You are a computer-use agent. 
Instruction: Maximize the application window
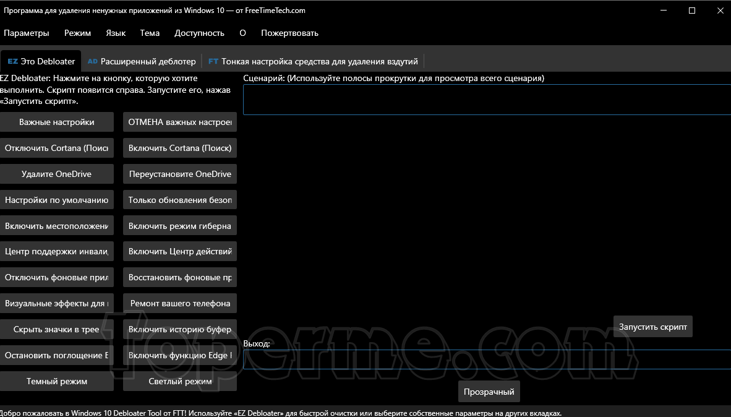(692, 11)
